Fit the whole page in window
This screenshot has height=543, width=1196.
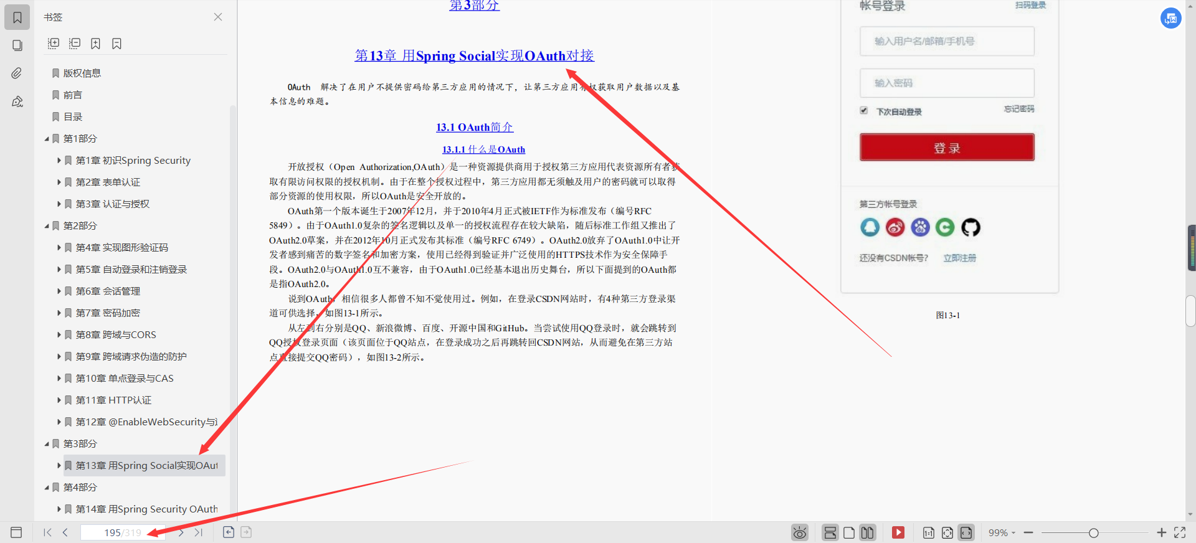(x=947, y=532)
